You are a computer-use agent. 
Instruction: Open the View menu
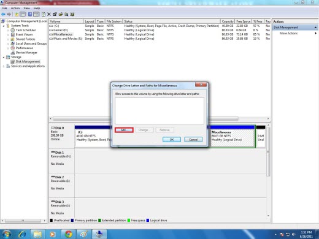(x=26, y=8)
